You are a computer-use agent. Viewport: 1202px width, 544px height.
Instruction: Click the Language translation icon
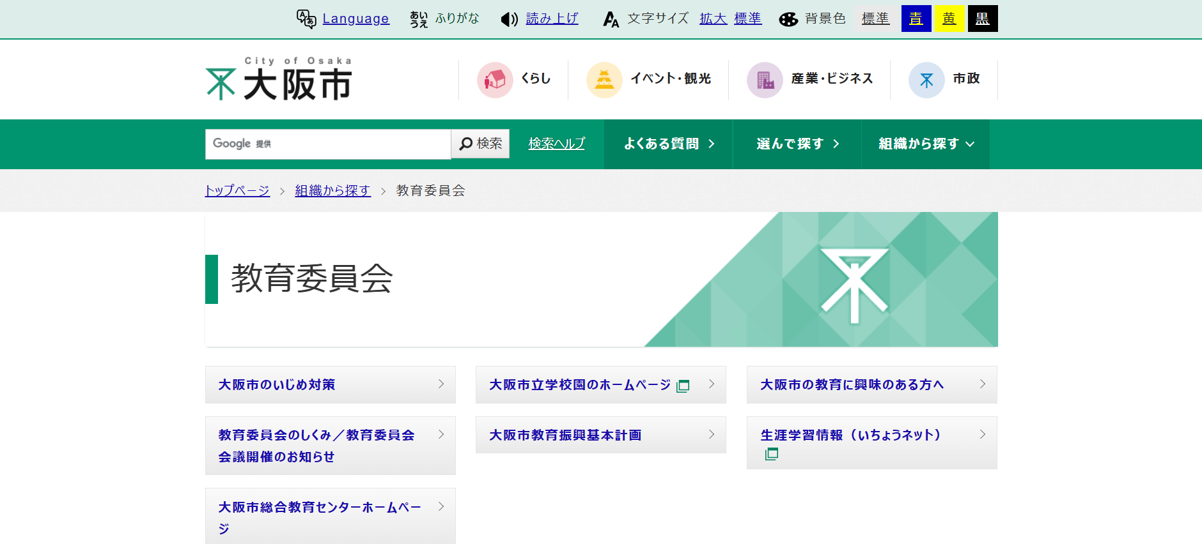(306, 19)
